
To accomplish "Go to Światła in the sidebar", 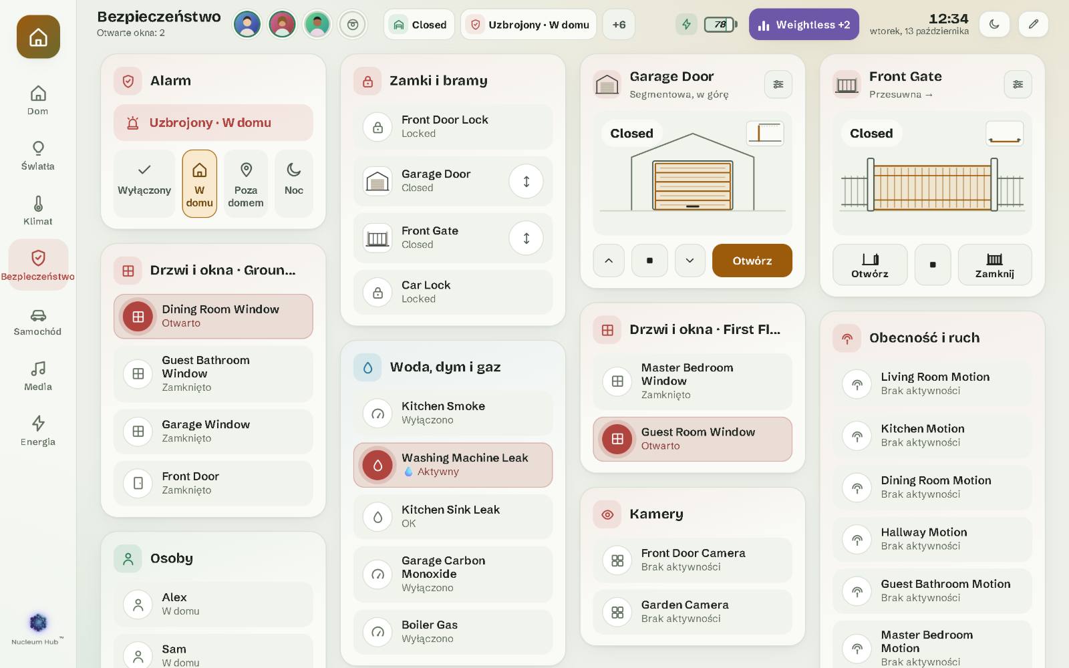I will [x=38, y=156].
